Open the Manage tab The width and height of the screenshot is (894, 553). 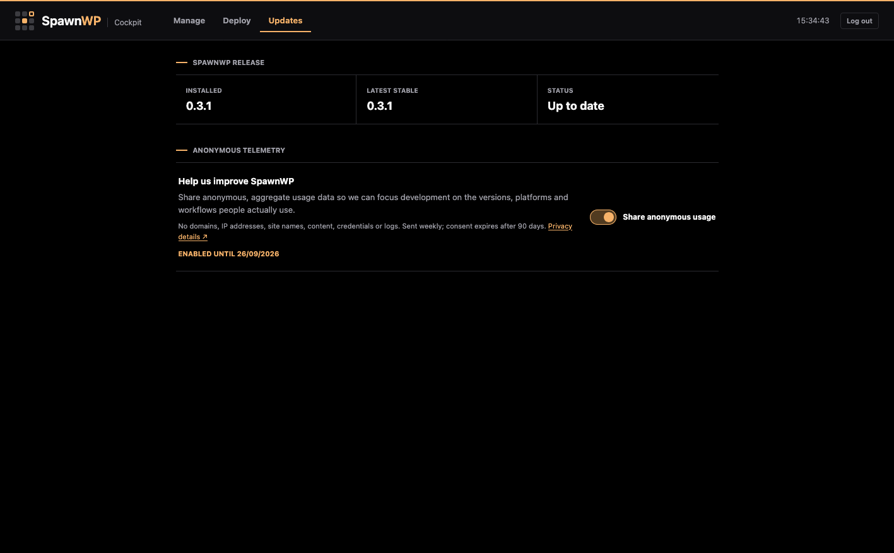[x=189, y=21]
